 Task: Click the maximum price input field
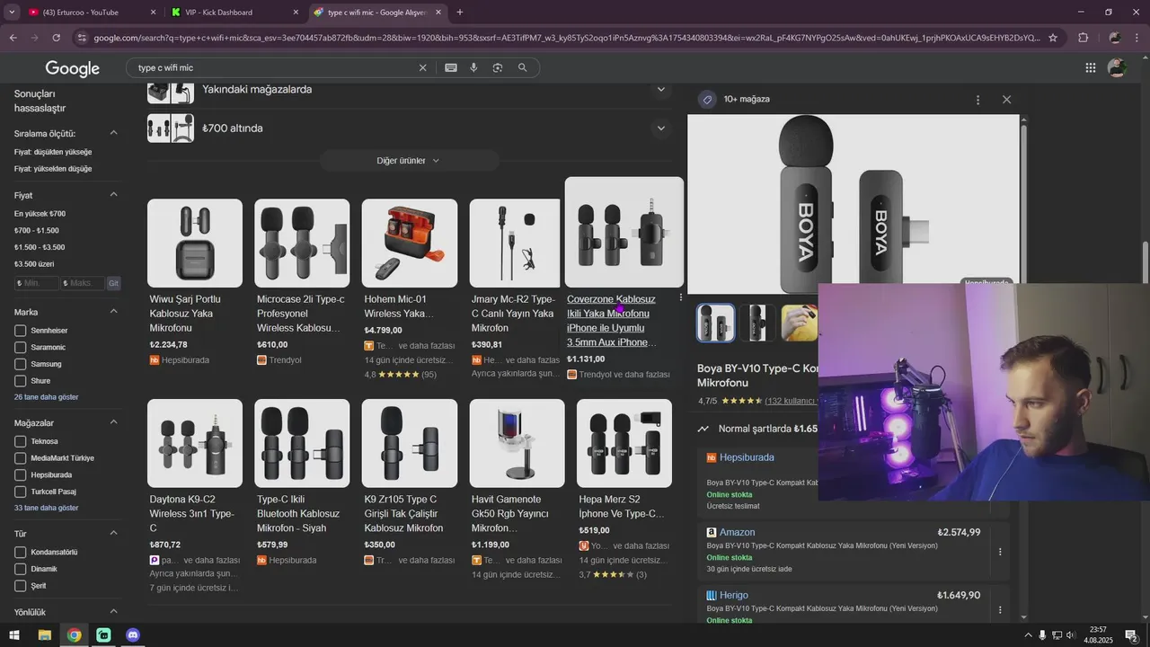(x=83, y=283)
